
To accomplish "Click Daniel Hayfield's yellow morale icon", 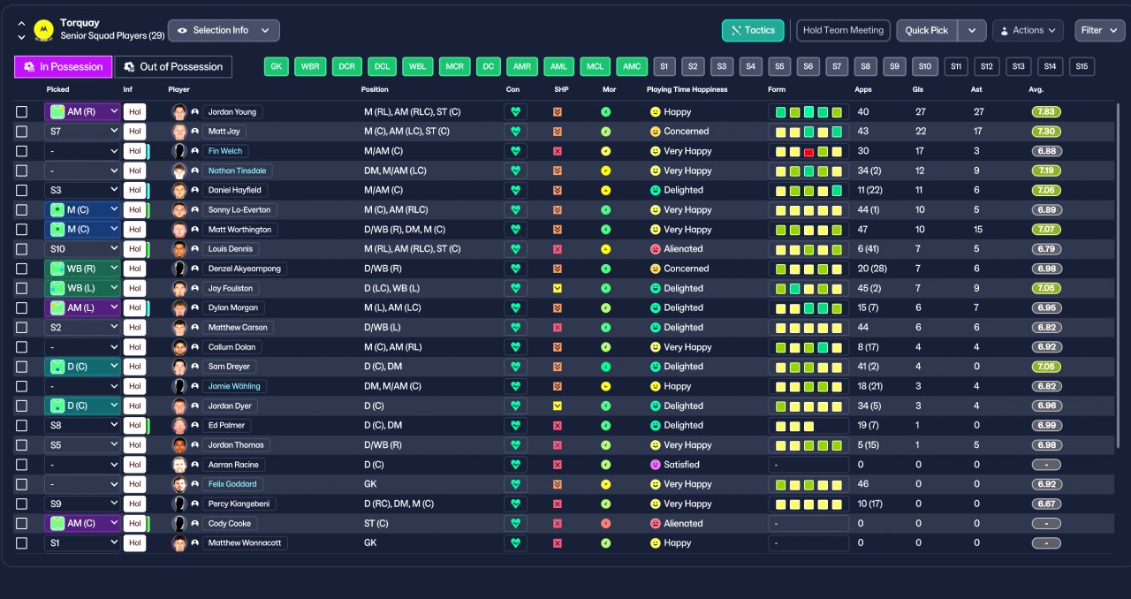I will [605, 190].
